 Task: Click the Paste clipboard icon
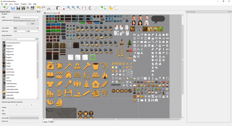(58, 8)
